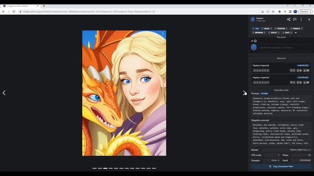
Task: Click the comment count on second resource
Action: [x=299, y=83]
